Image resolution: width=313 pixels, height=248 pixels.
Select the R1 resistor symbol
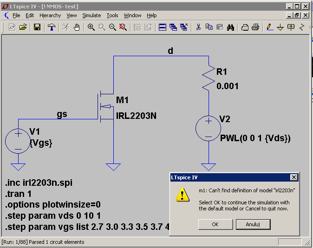tap(209, 78)
